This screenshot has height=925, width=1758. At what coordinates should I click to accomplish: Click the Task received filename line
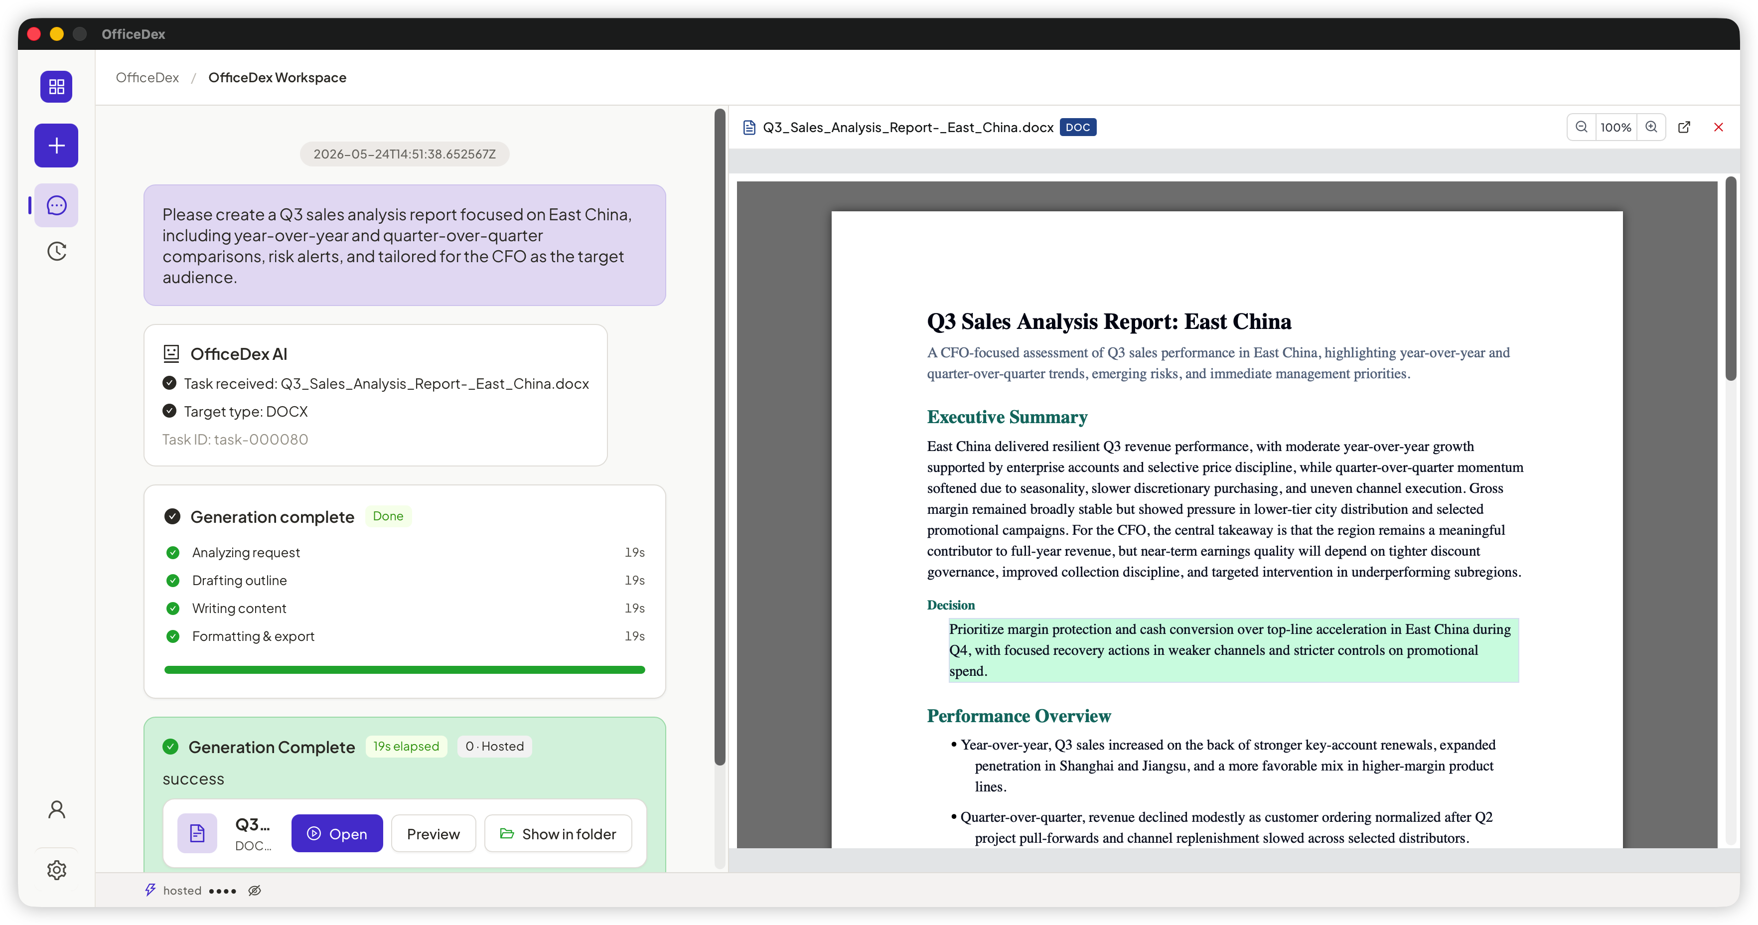386,383
